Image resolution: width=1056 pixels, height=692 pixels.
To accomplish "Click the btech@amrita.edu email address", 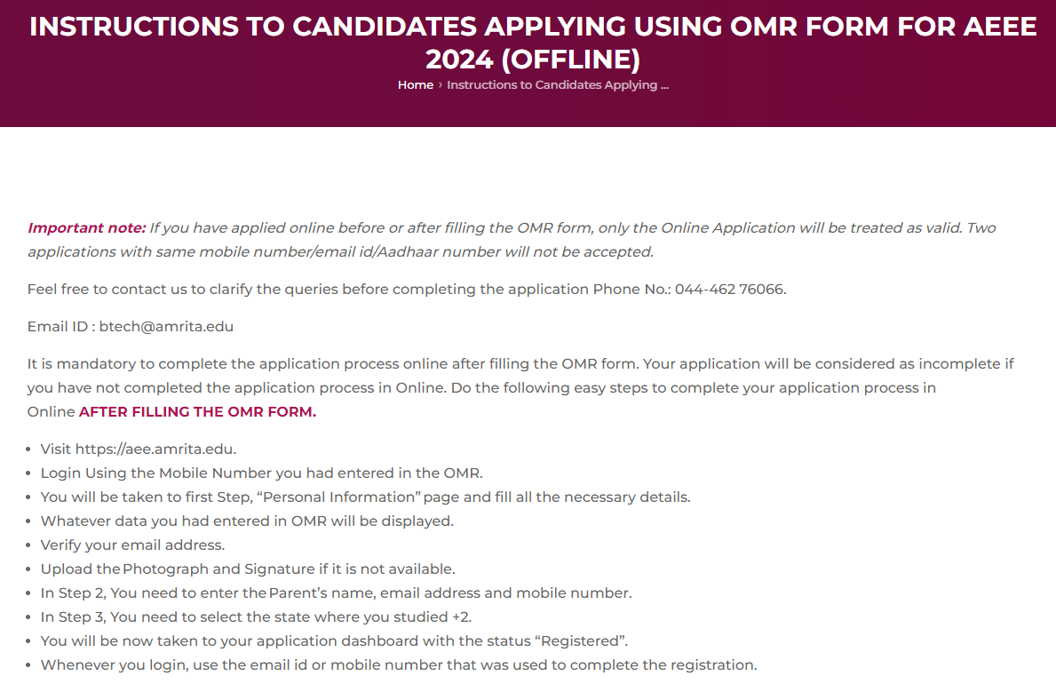I will pyautogui.click(x=166, y=327).
